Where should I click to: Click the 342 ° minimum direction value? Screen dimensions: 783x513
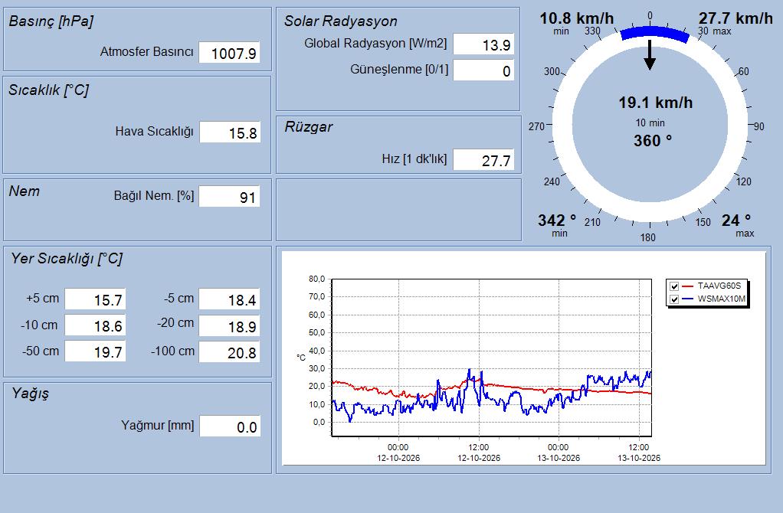557,220
